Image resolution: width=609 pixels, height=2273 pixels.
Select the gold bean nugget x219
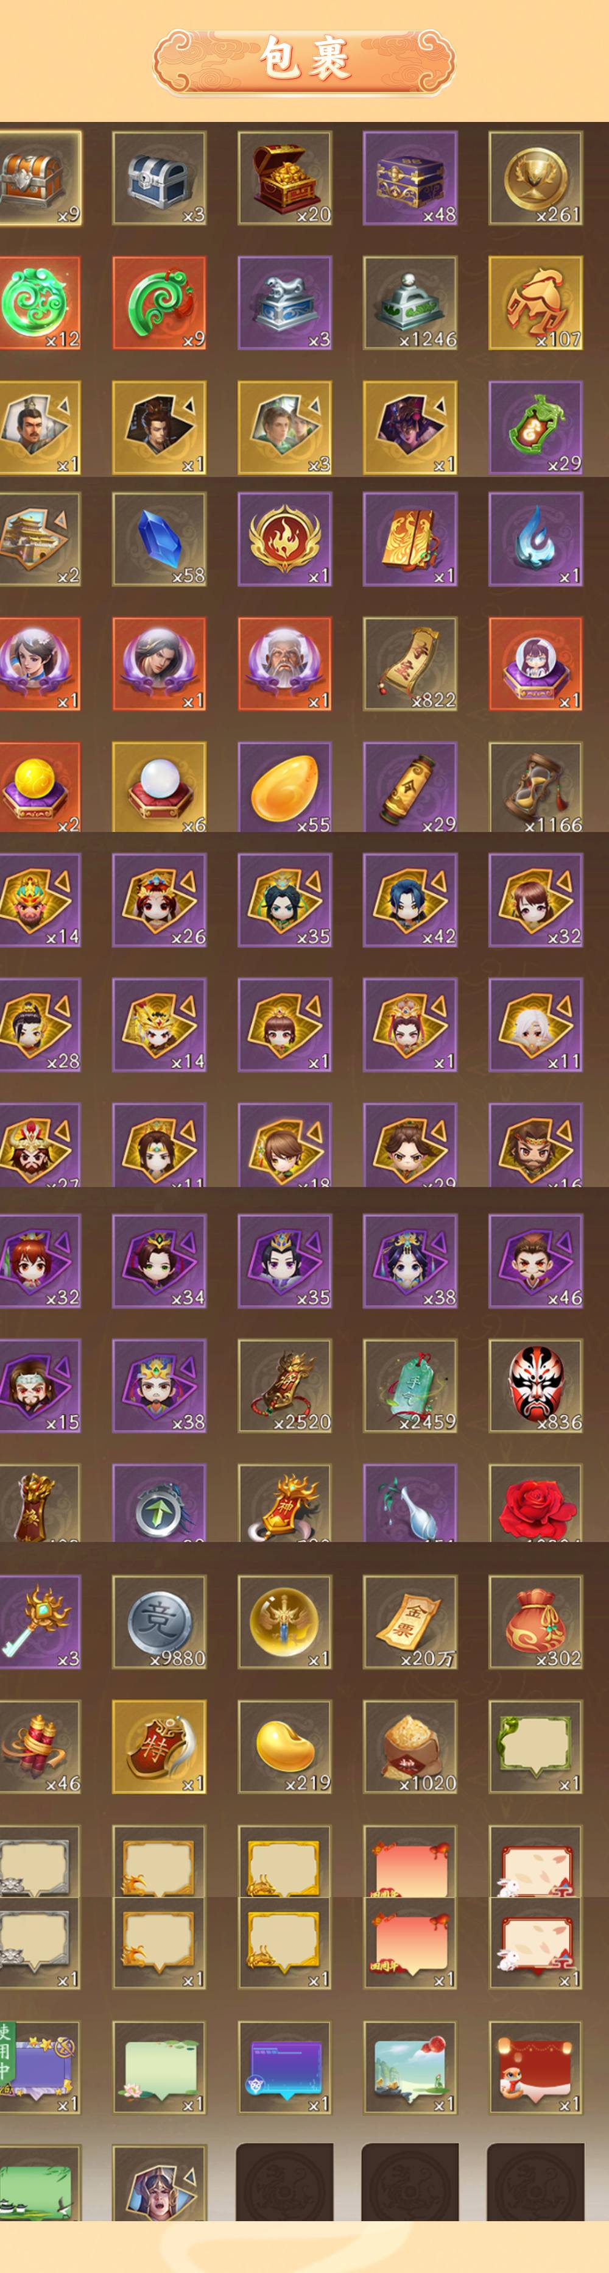(x=284, y=1747)
